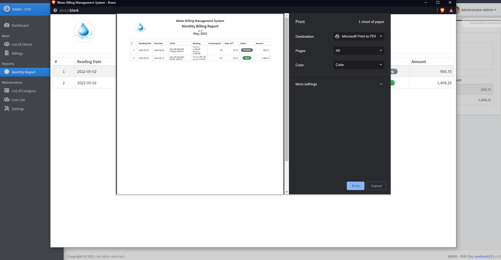Viewport: 501px width, 260px height.
Task: Select the List of Clients people icon
Action: pyautogui.click(x=7, y=44)
